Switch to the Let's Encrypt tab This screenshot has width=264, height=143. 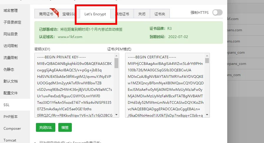(95, 14)
